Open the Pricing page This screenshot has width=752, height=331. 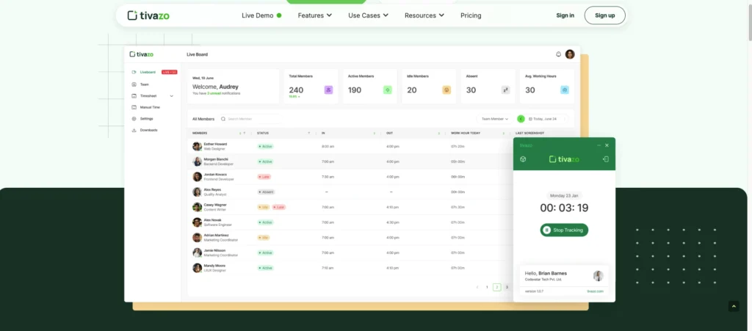(471, 15)
